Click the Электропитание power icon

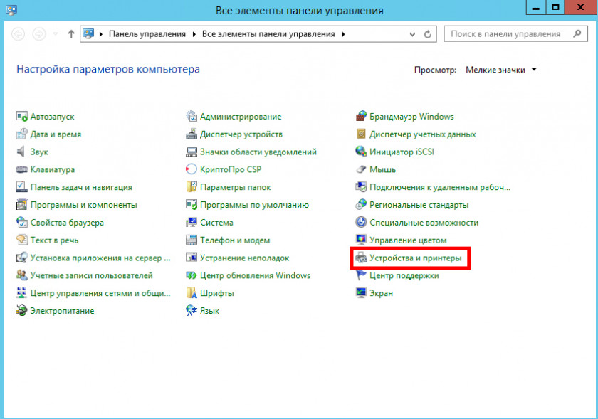click(21, 311)
